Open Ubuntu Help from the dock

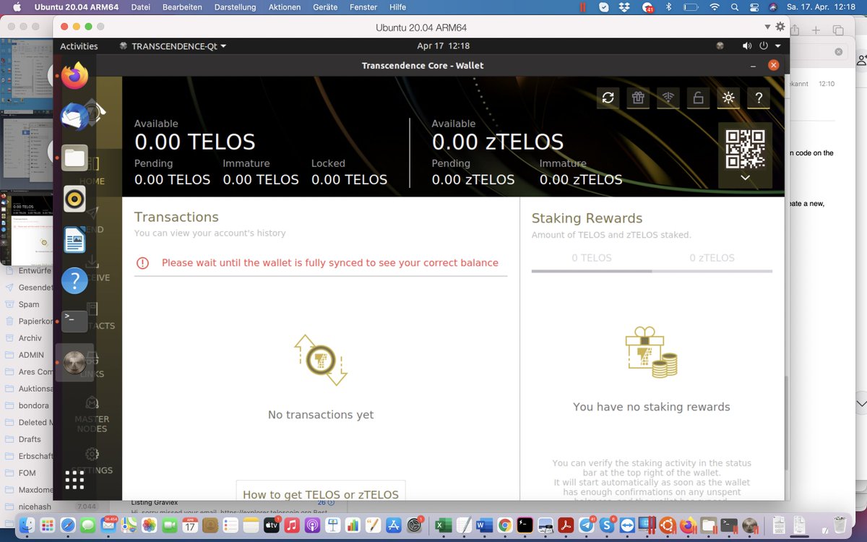74,280
